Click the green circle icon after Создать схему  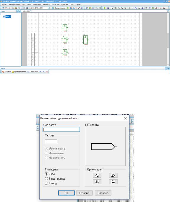[x=68, y=8]
